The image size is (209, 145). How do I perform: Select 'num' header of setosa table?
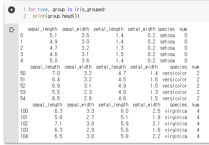coord(183,29)
